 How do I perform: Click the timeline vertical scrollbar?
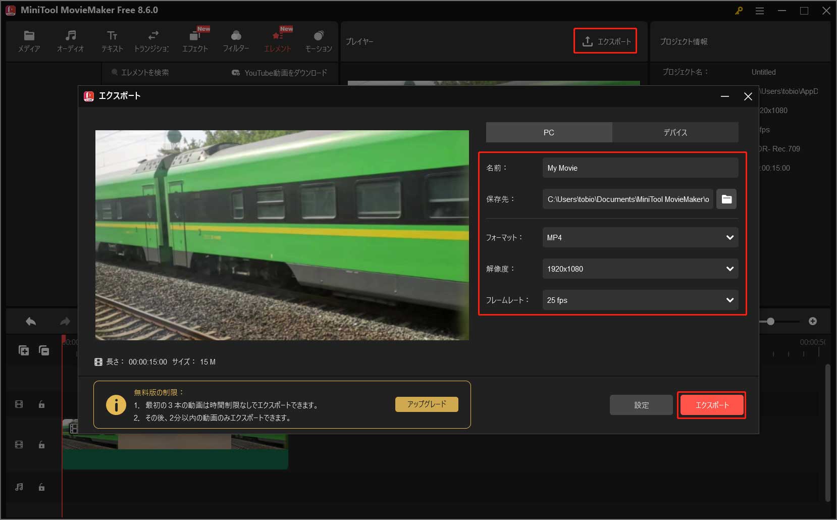[827, 433]
